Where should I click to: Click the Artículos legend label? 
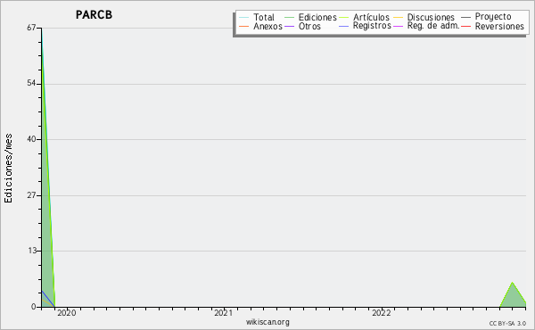(371, 17)
